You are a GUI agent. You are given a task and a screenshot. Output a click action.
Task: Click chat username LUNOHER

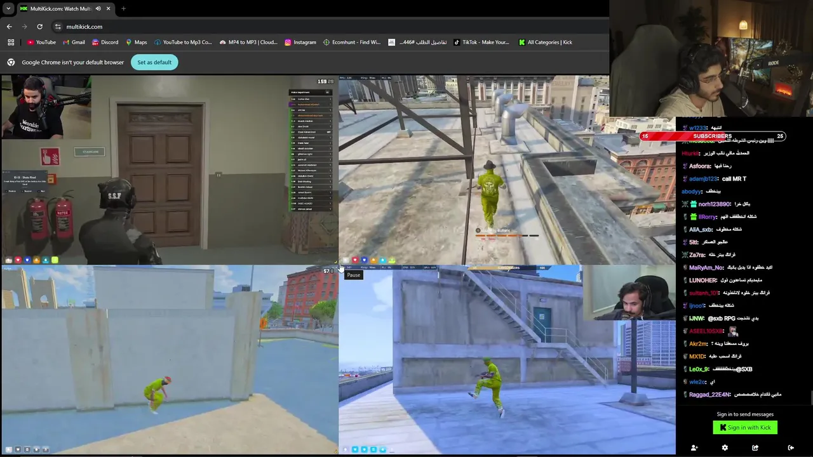(x=703, y=281)
